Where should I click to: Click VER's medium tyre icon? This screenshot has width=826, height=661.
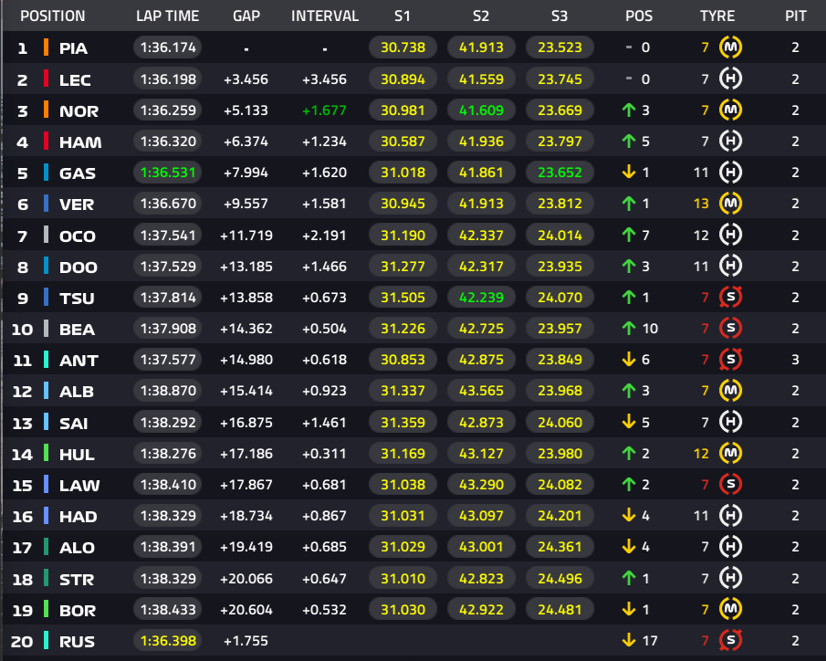(x=730, y=204)
